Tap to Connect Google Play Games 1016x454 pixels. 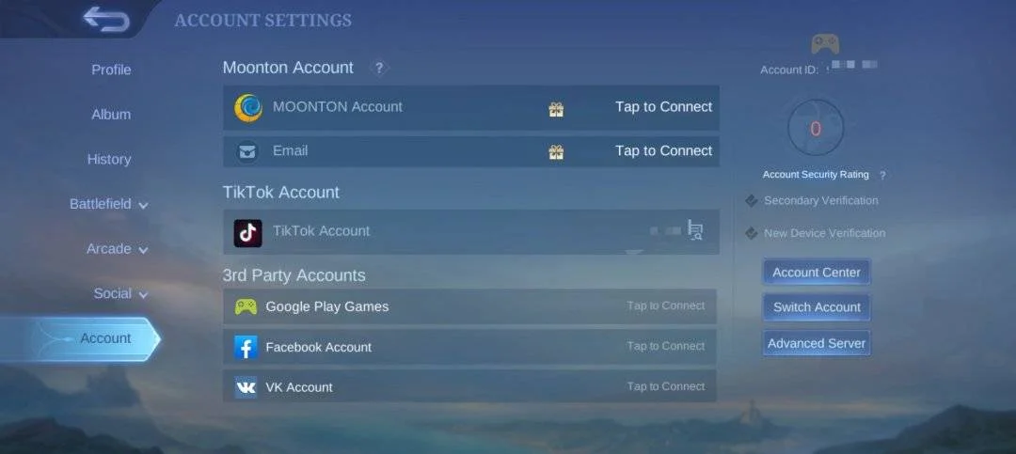tap(665, 305)
